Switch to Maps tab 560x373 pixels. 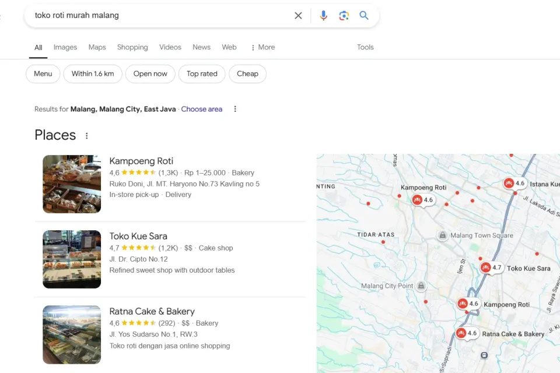[x=97, y=47]
